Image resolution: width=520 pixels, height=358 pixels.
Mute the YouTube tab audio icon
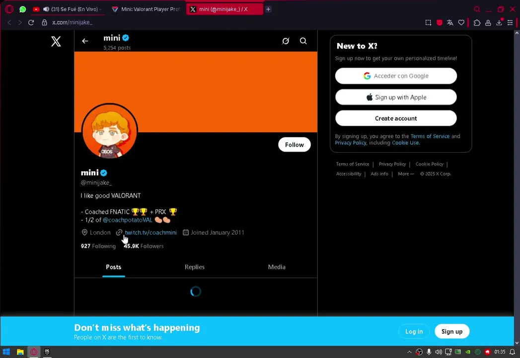(x=46, y=9)
